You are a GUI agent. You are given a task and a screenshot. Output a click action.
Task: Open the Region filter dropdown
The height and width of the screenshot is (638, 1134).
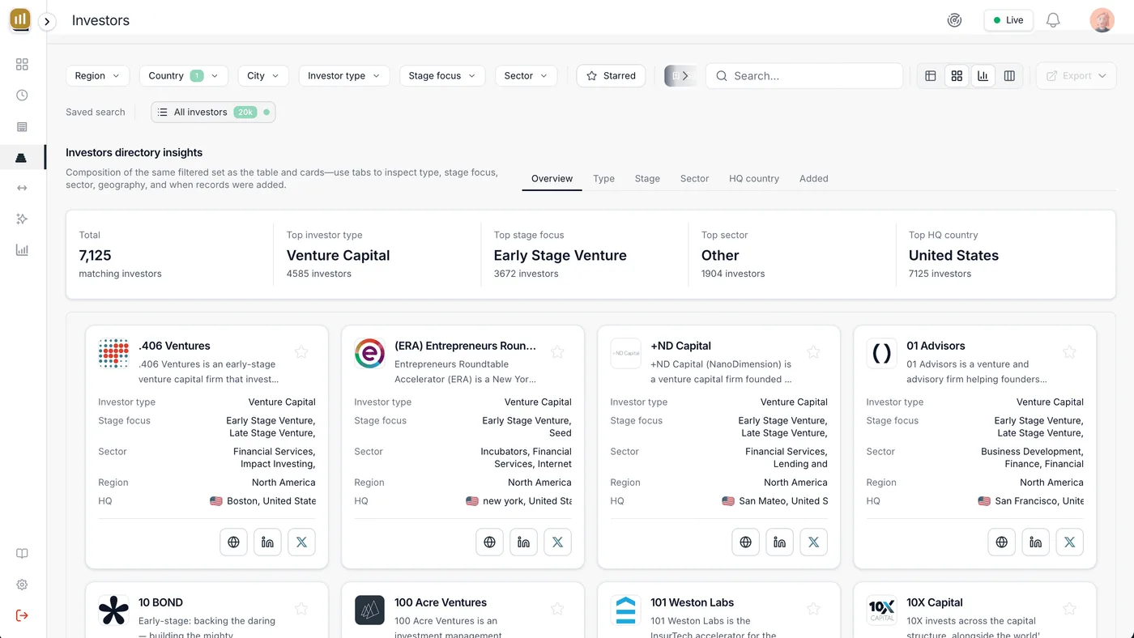point(97,75)
